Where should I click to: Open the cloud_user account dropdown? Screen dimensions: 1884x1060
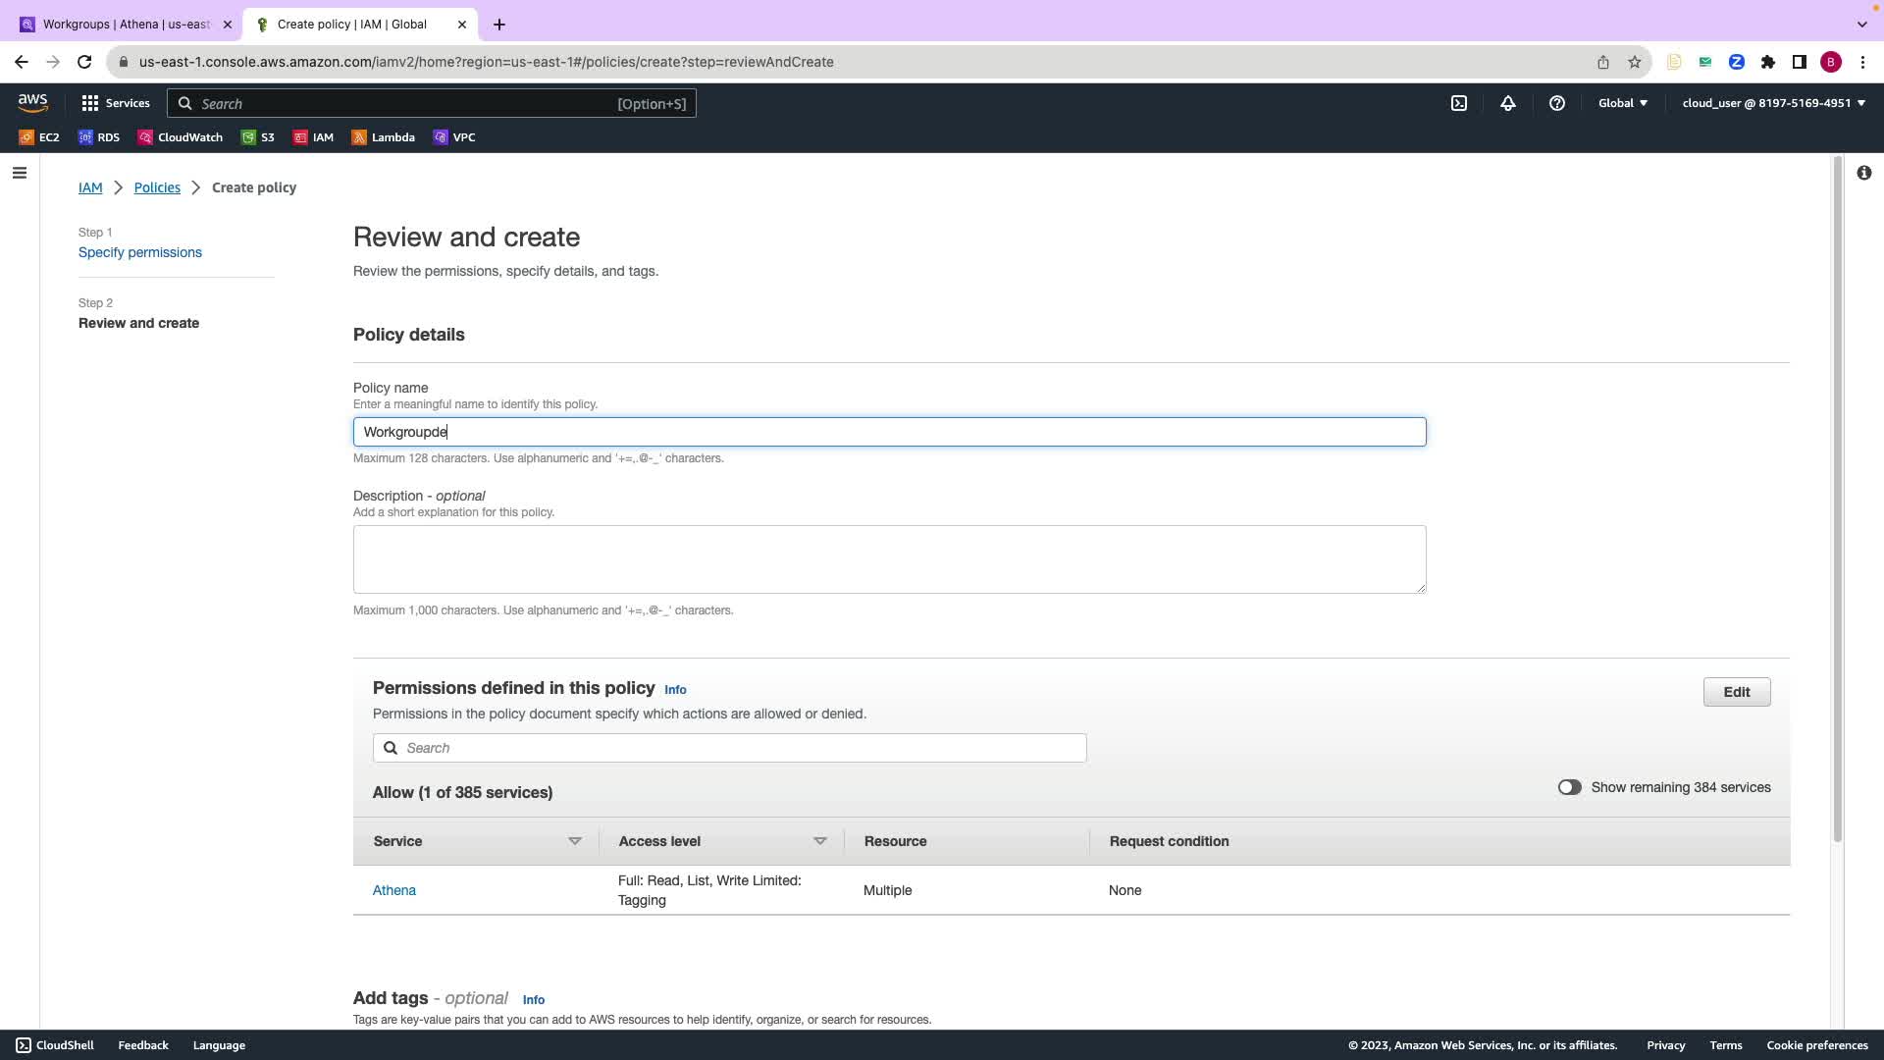coord(1773,103)
